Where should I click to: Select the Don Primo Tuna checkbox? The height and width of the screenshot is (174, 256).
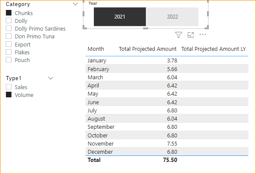[9, 36]
